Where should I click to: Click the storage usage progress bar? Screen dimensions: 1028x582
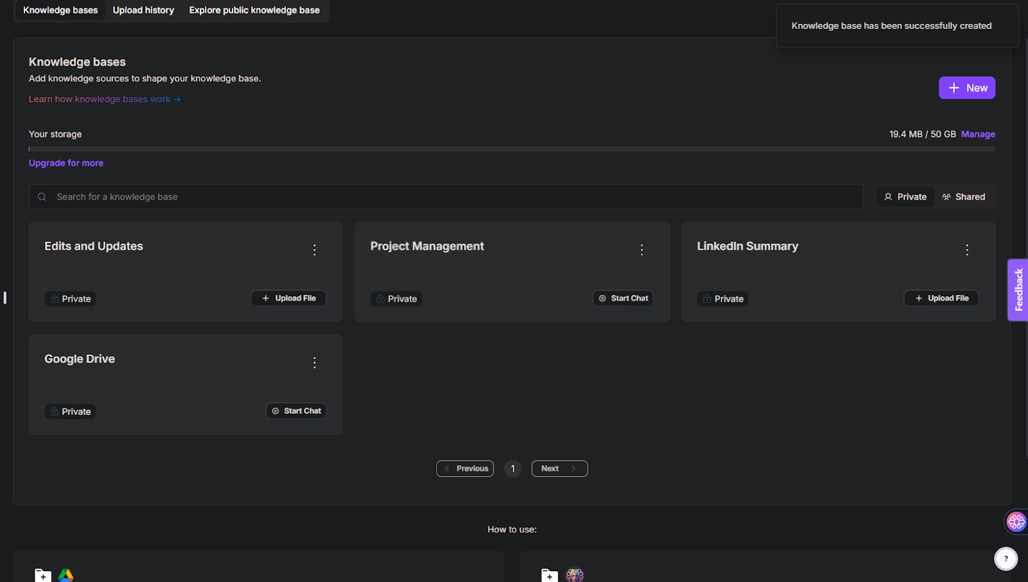512,149
